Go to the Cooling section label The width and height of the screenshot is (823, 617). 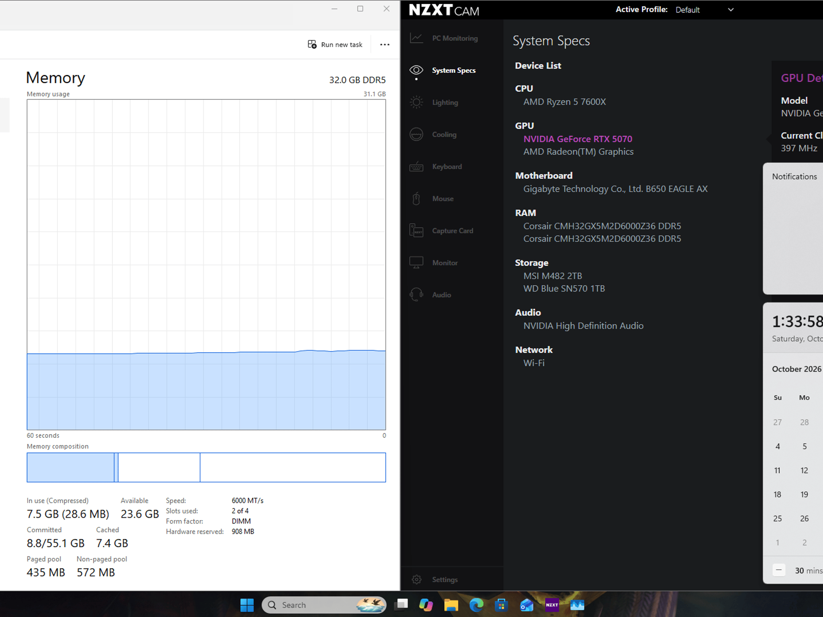[444, 135]
